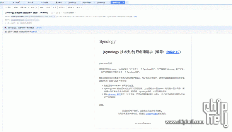
Task: Click the 转发 forward button
Action: tap(33, 7)
